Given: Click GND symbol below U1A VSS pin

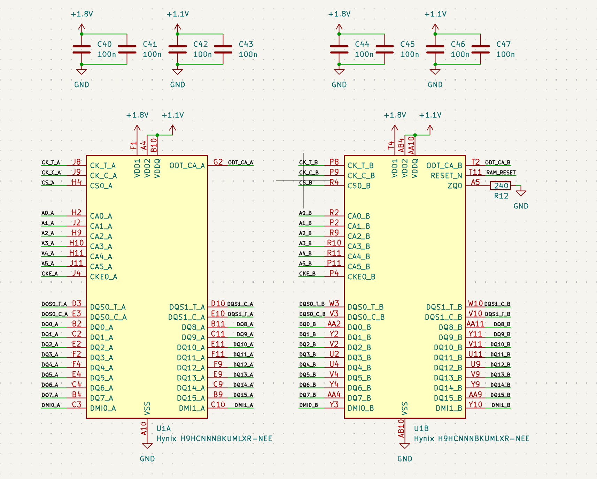Looking at the screenshot, I should click(x=147, y=446).
